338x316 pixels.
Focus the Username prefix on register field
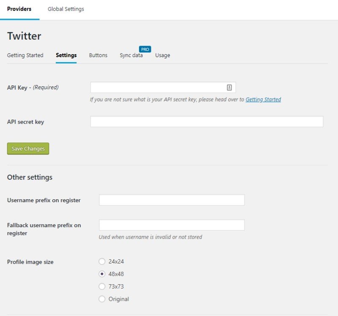point(171,199)
